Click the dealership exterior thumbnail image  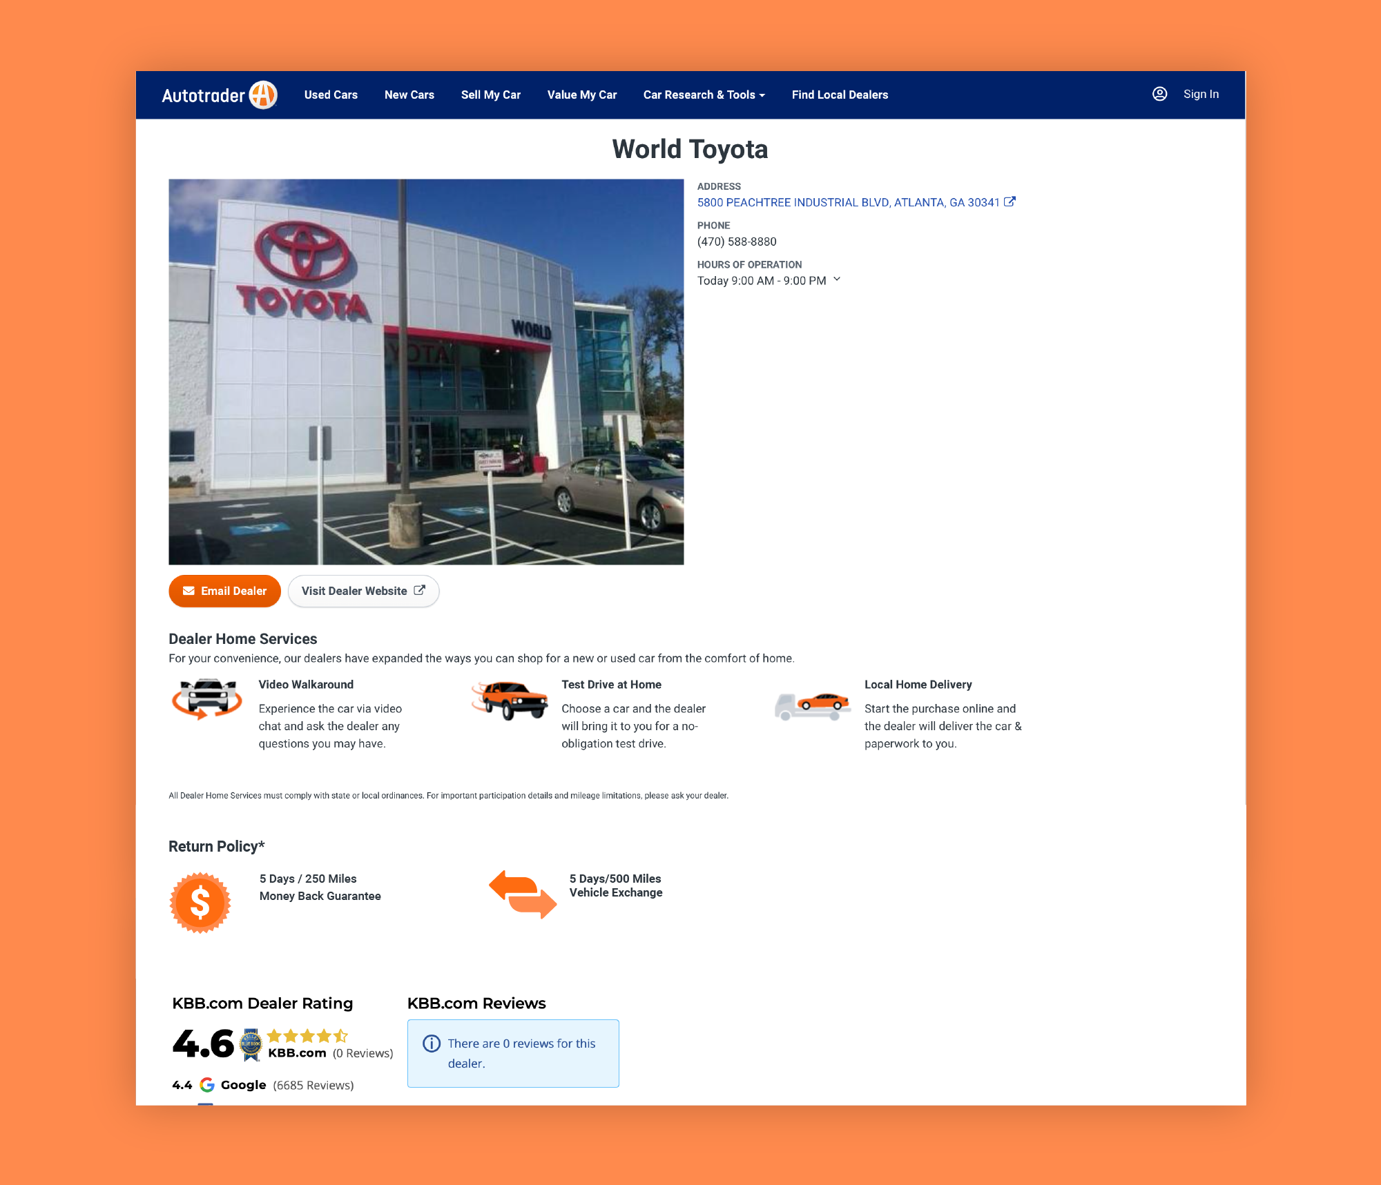click(426, 371)
